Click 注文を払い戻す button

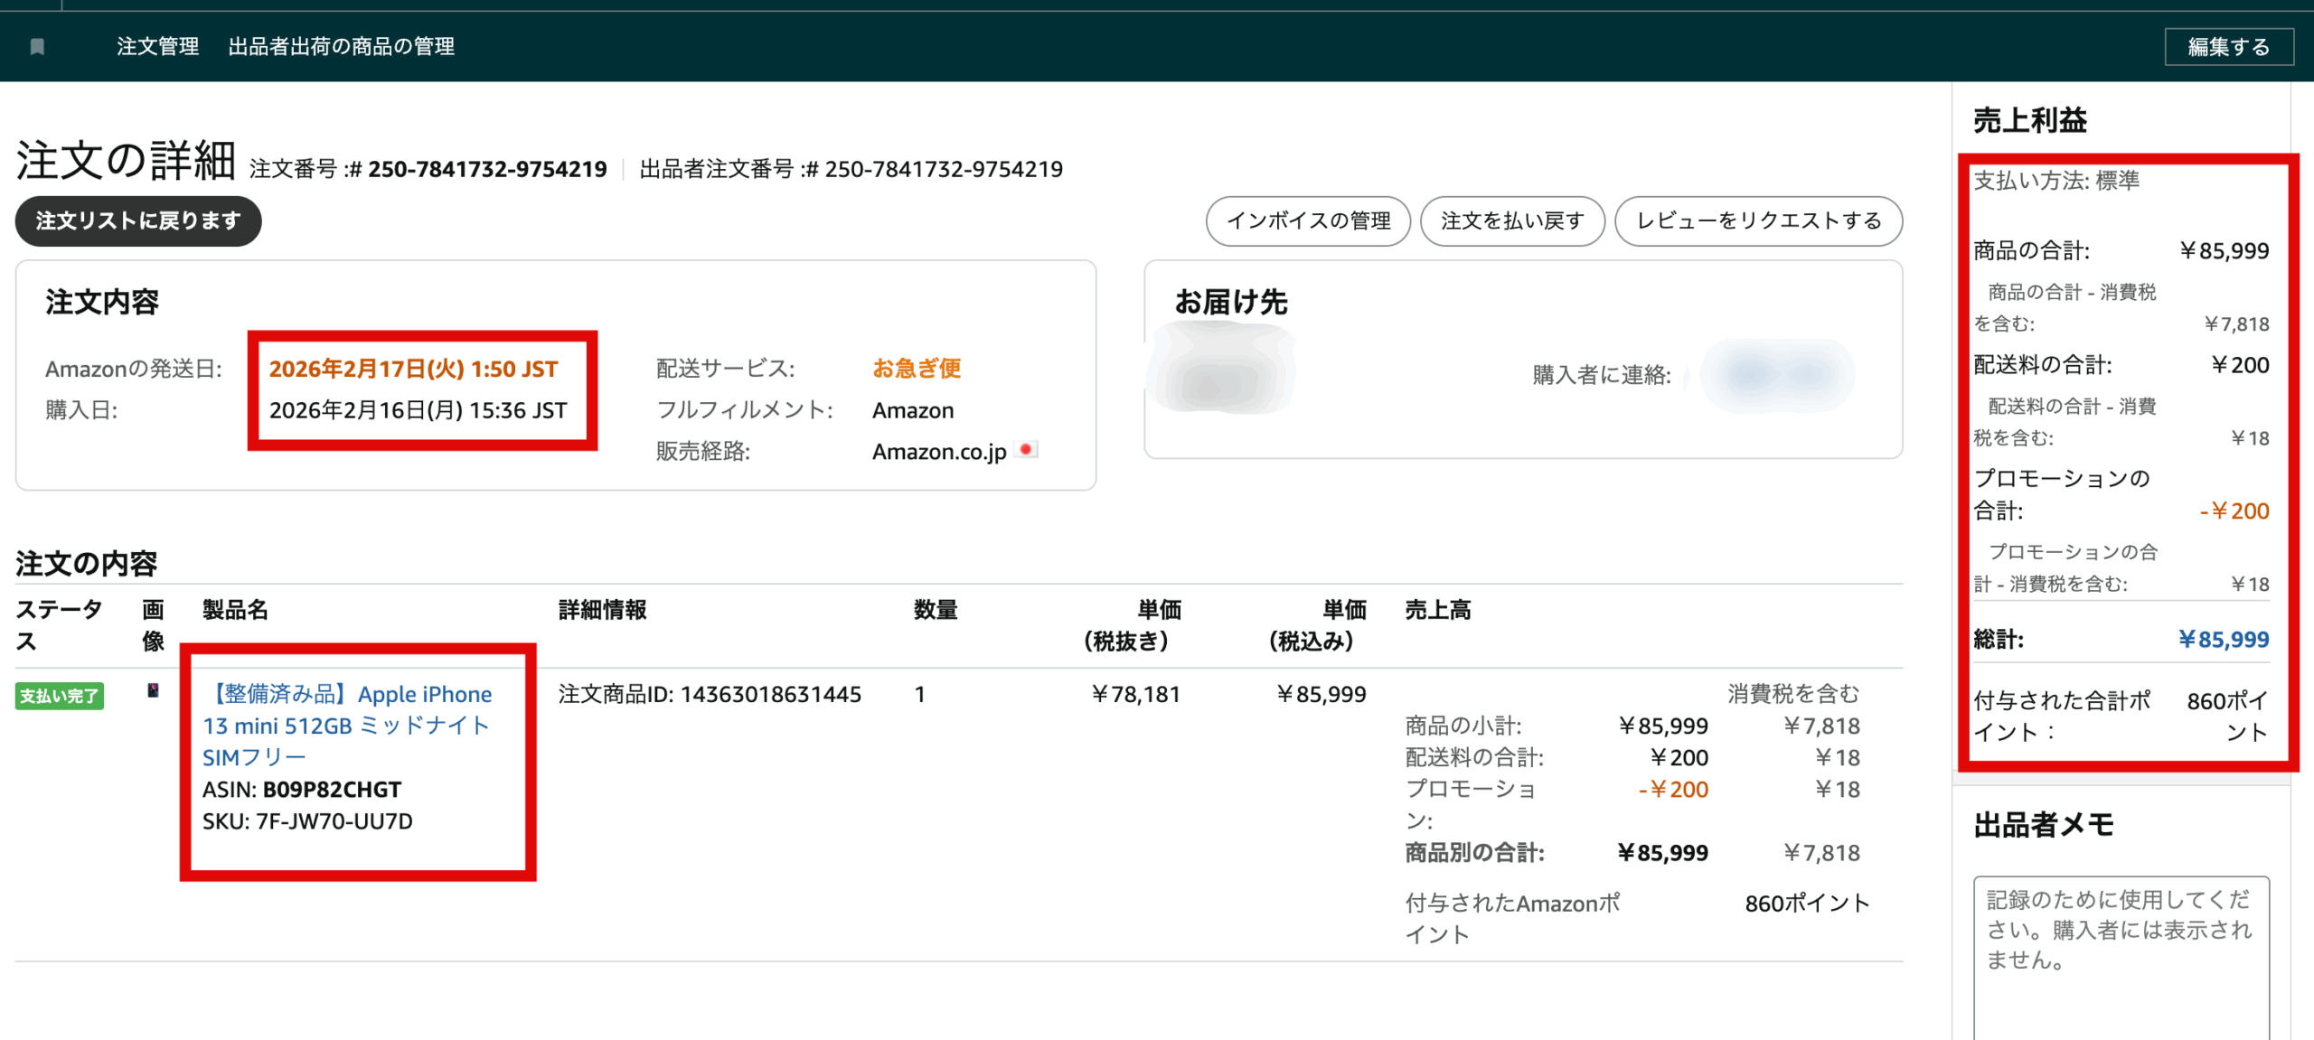(x=1512, y=221)
